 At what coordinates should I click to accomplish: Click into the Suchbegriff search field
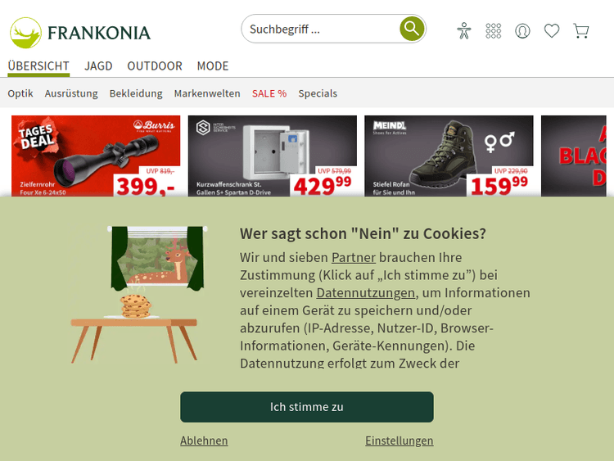[320, 29]
